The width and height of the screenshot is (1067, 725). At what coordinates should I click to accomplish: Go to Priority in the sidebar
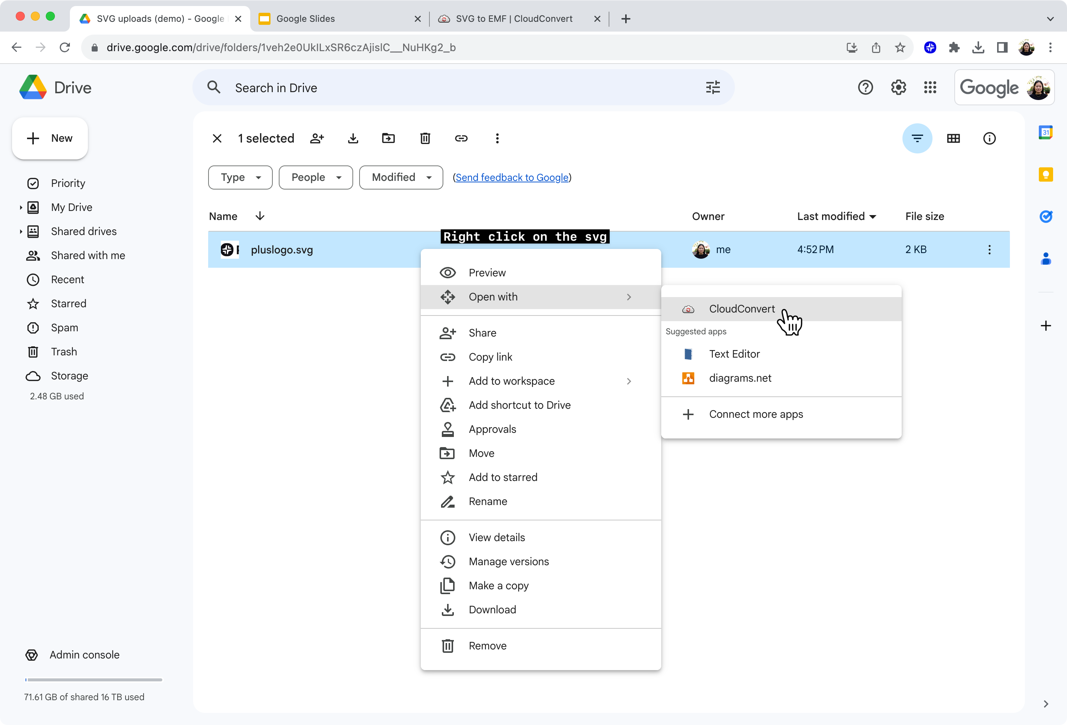(68, 183)
